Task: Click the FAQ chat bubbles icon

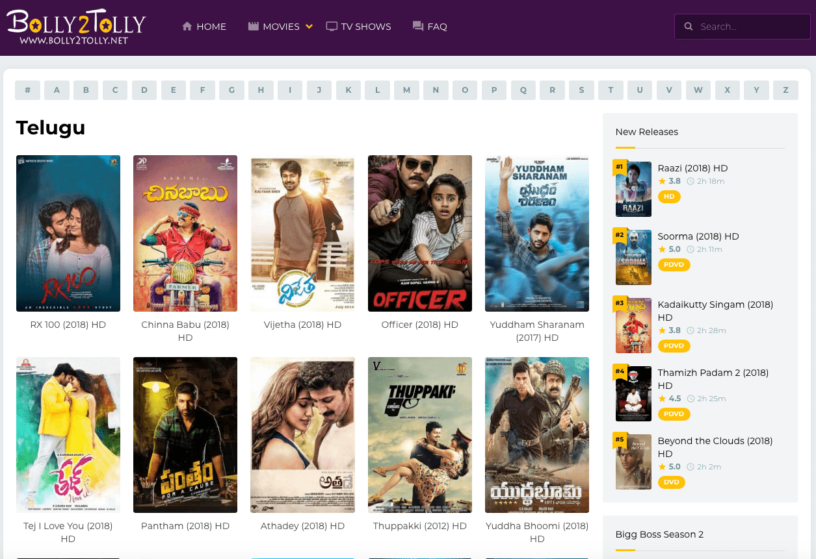Action: (x=418, y=27)
